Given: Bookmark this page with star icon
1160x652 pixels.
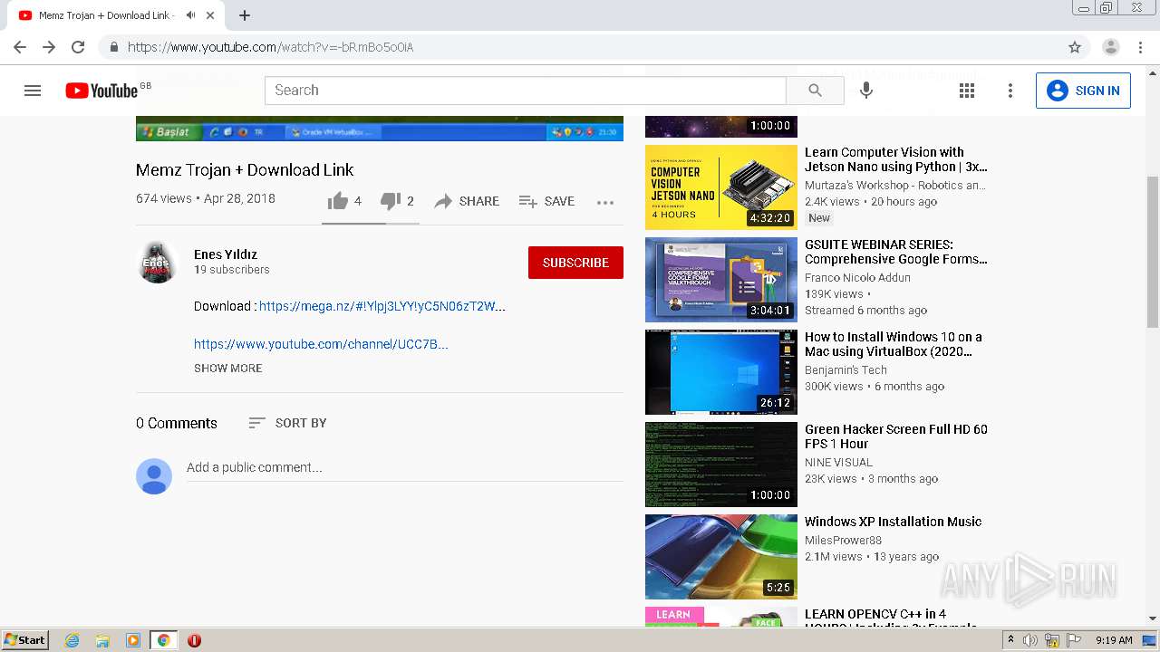Looking at the screenshot, I should tap(1075, 47).
